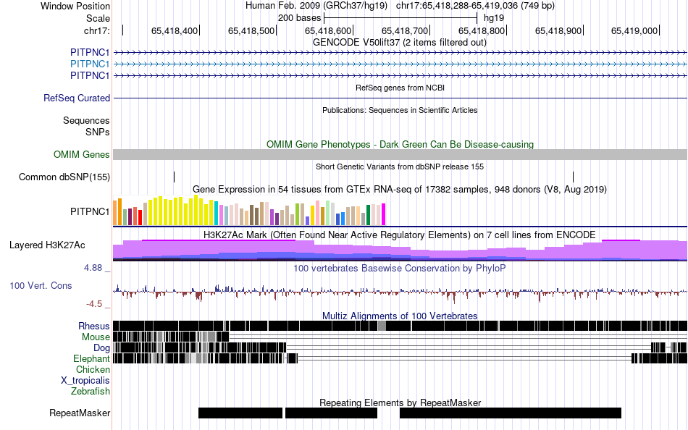688x430 pixels.
Task: Click the OMIM Gene Phenotypes track title
Action: coord(400,144)
